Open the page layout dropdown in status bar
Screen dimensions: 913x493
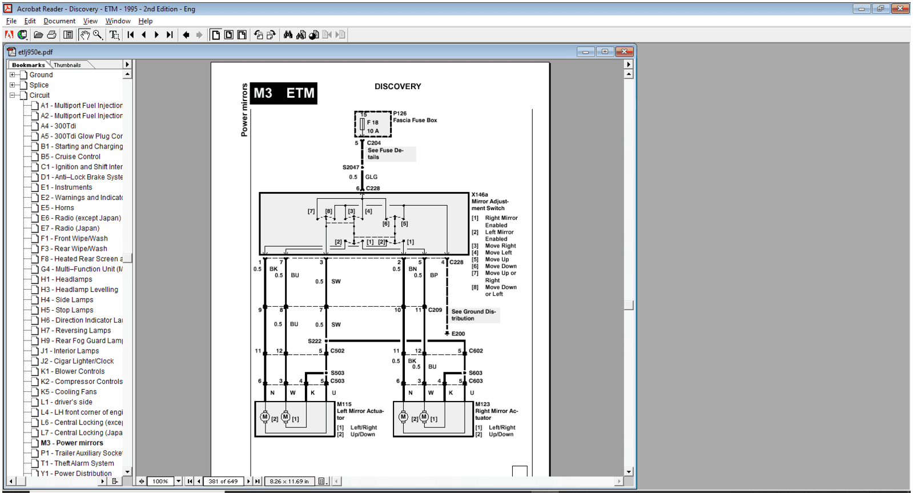tap(322, 481)
